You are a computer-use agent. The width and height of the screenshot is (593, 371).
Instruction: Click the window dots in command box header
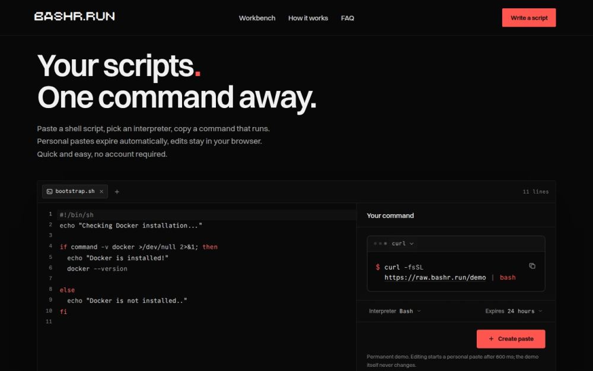point(380,243)
